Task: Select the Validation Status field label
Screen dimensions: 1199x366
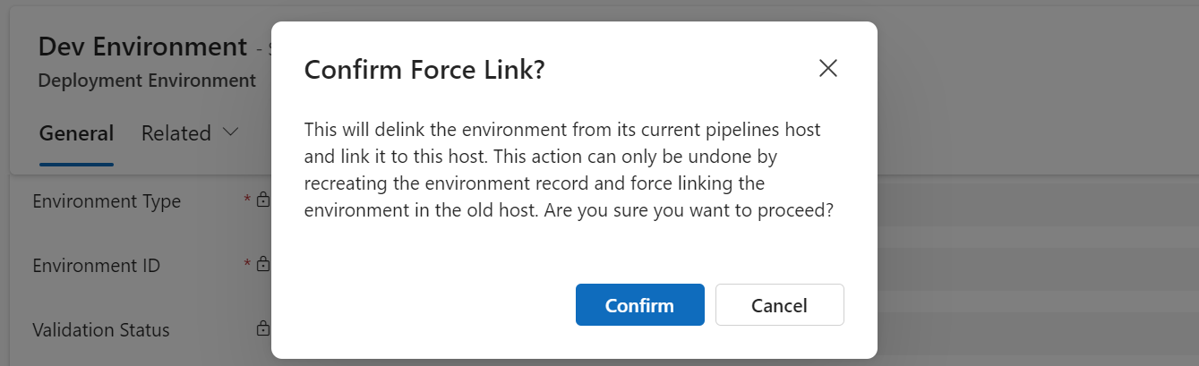Action: 101,330
